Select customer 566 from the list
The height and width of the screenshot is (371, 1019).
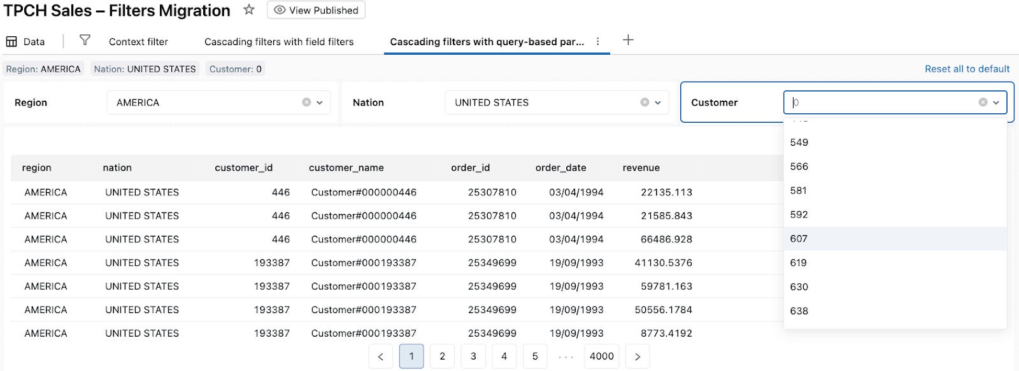pos(895,167)
